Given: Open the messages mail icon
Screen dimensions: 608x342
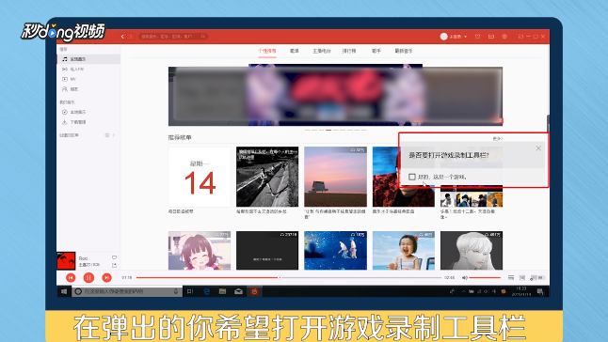Looking at the screenshot, I should point(491,37).
